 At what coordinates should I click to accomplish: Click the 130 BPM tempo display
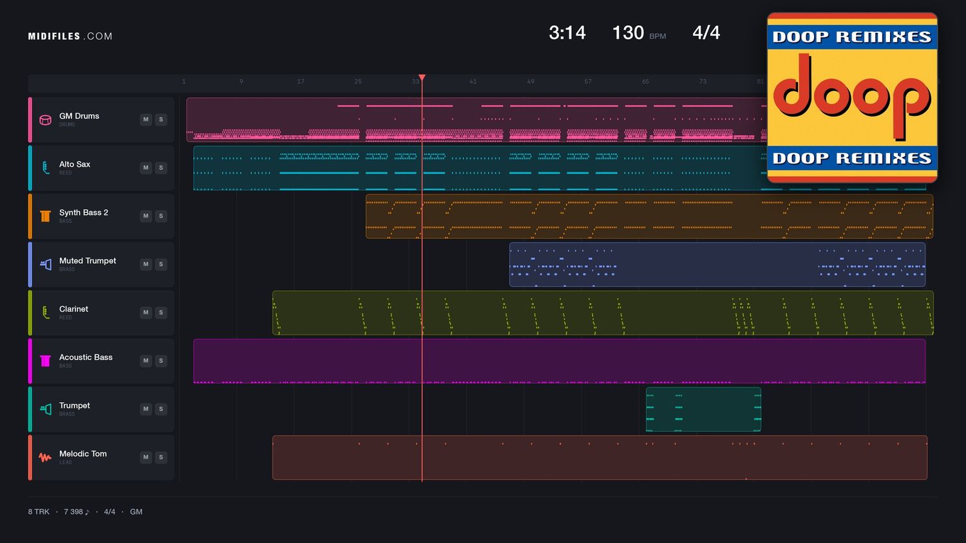[x=639, y=33]
